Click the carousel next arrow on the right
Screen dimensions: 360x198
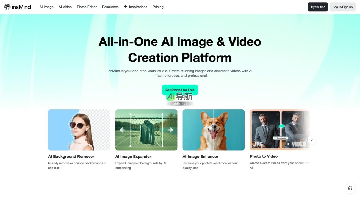tap(312, 140)
